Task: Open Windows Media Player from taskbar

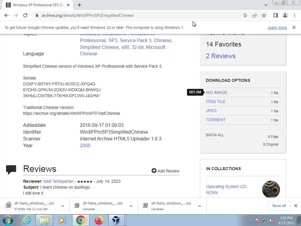Action: coord(62,220)
